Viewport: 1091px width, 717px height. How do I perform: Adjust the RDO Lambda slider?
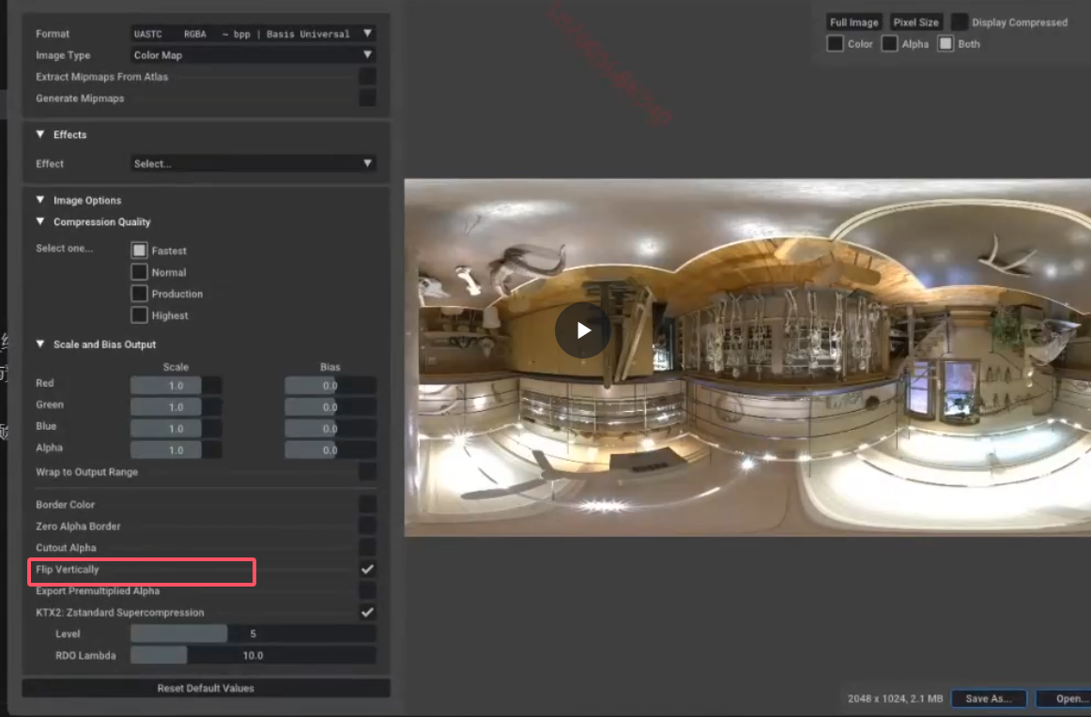pos(254,655)
